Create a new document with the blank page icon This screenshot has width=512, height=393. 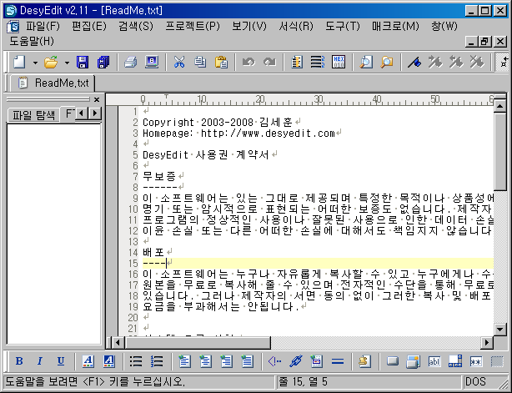pyautogui.click(x=19, y=62)
